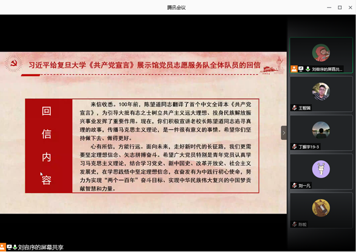Screen dimensions: 356x252
Task: Click 王智国's muted microphone icon
Action: point(294,108)
